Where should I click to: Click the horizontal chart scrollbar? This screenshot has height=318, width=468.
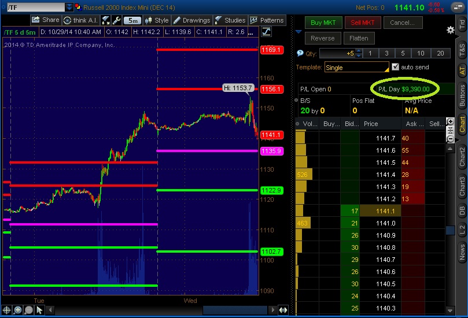pos(231,310)
